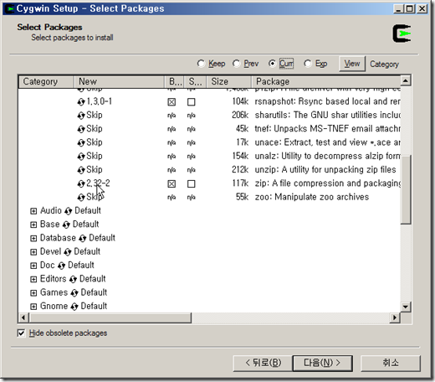Screen dimensions: 435x382
Task: Click cycle icon next to Gnome category
Action: click(x=74, y=307)
